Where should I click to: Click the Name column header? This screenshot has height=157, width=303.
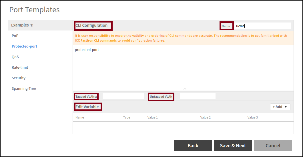point(80,117)
